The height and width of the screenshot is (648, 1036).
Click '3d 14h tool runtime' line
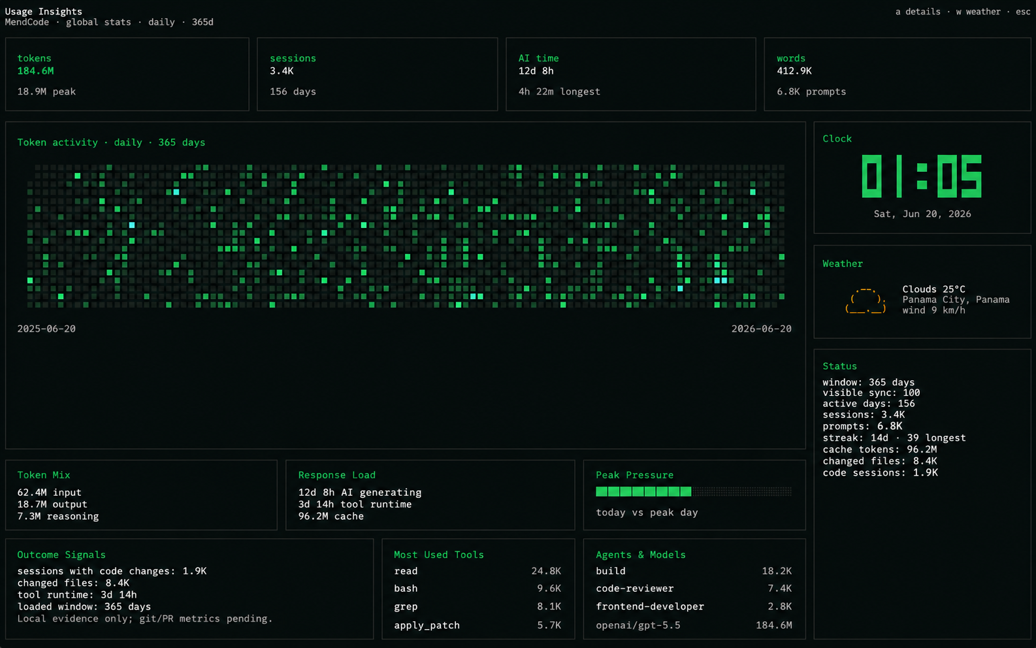coord(355,504)
